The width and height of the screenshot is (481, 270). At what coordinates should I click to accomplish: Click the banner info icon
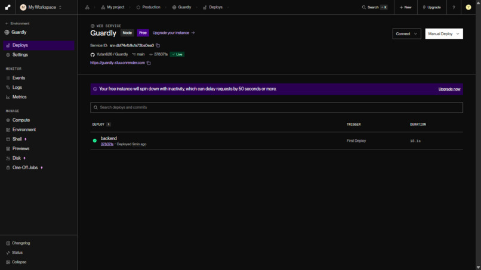(95, 89)
